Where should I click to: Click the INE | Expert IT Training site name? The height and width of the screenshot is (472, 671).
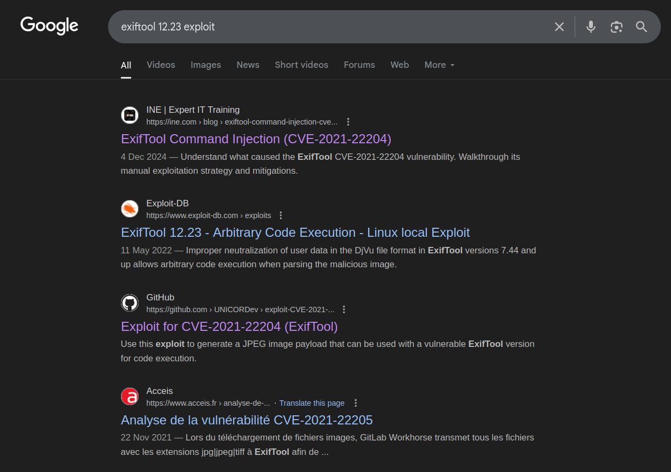193,110
